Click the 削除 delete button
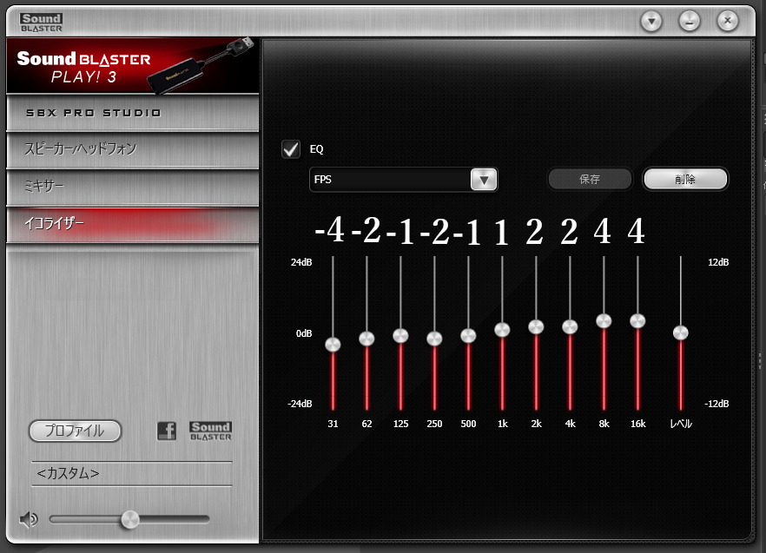 685,180
